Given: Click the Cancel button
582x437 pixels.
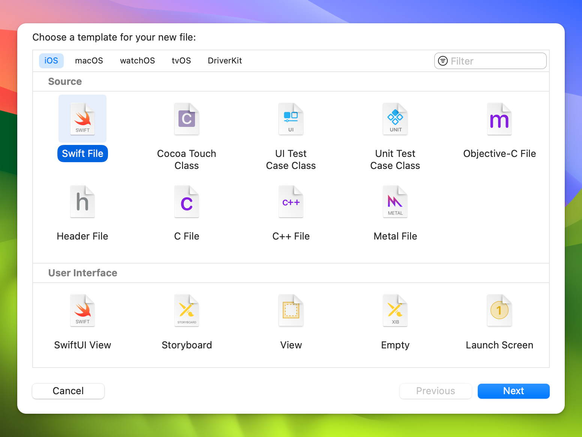Looking at the screenshot, I should (68, 391).
